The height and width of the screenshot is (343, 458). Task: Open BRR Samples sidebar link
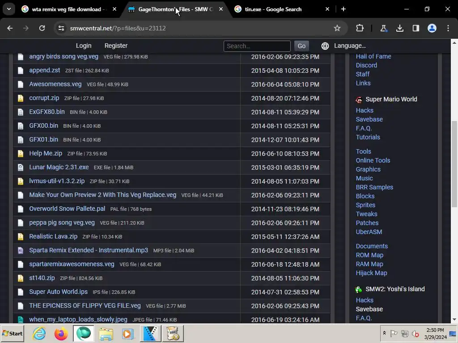(374, 187)
